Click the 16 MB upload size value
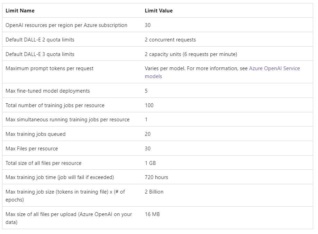The image size is (318, 234). 152,214
